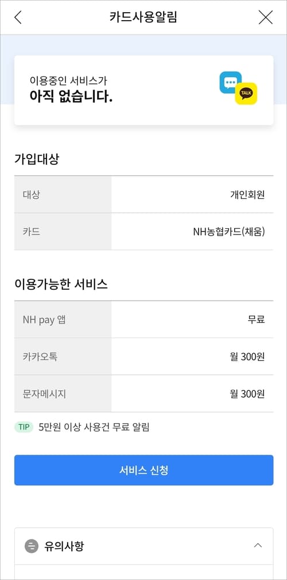The width and height of the screenshot is (287, 580).
Task: Tap the 카카오톡 월 300원 price
Action: pos(247,356)
